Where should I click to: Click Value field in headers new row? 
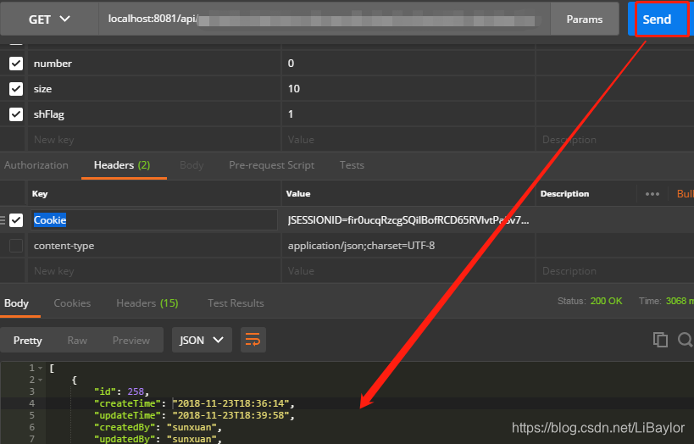point(408,271)
